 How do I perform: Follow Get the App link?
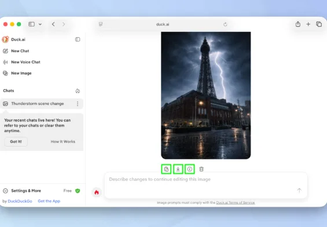49,201
